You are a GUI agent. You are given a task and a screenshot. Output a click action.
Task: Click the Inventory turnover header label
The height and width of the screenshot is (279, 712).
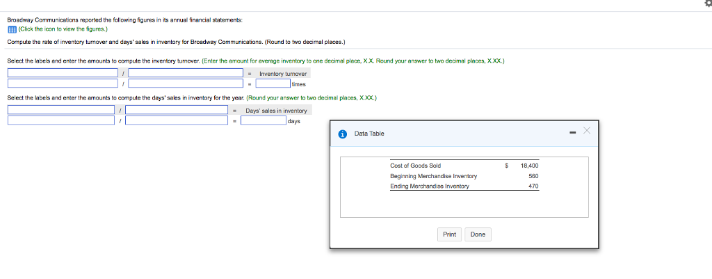[283, 74]
